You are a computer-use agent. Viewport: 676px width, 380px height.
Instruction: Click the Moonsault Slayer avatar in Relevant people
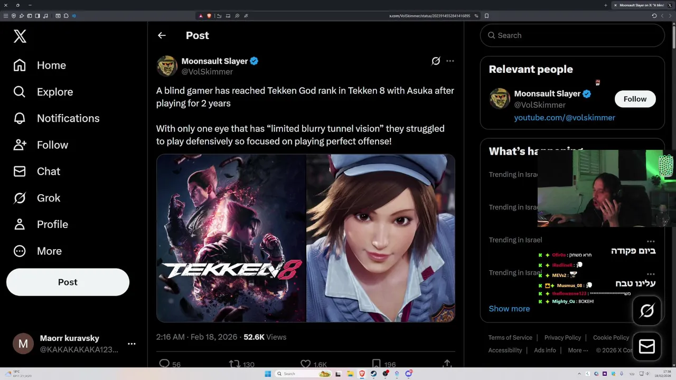(500, 99)
